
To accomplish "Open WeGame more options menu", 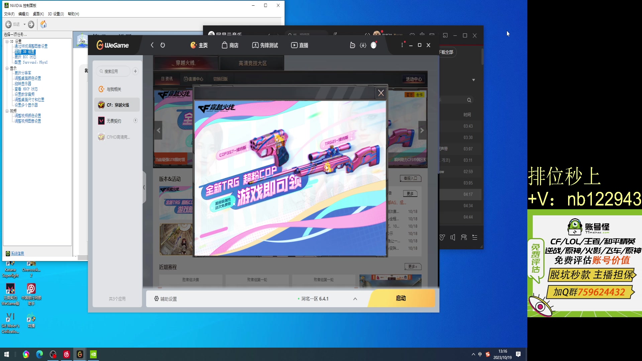I will (x=402, y=45).
